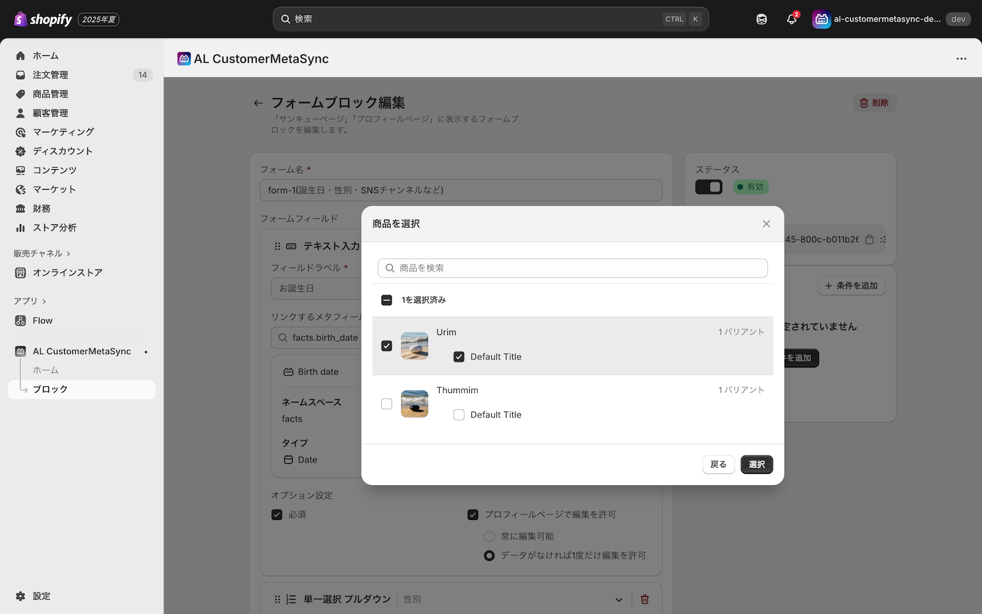Open the three-dots menu for AL CustomerMetaSync
The image size is (982, 614).
tap(961, 59)
